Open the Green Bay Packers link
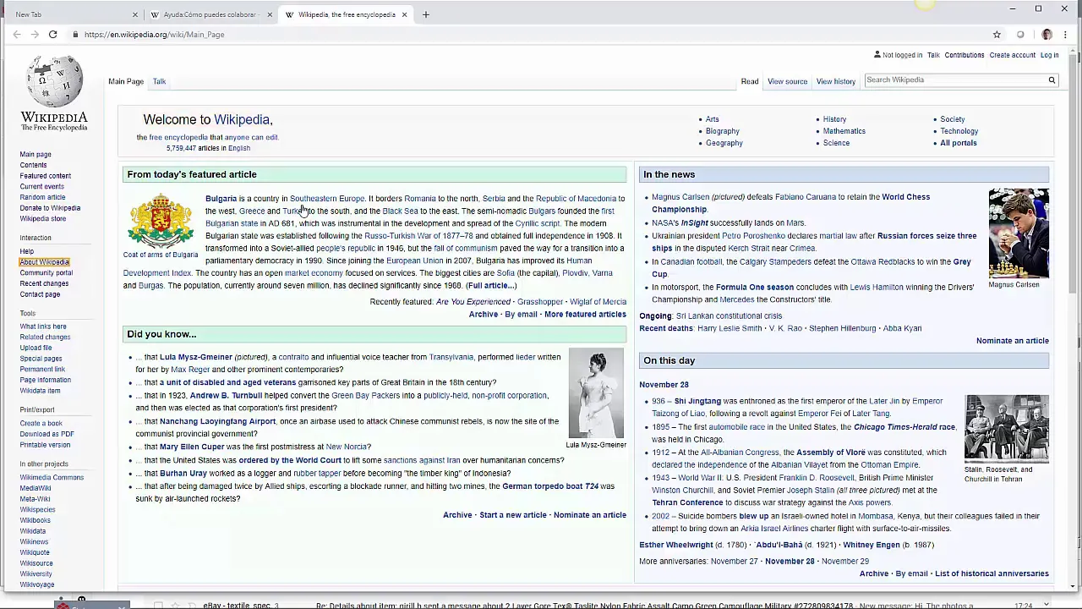 click(x=365, y=396)
